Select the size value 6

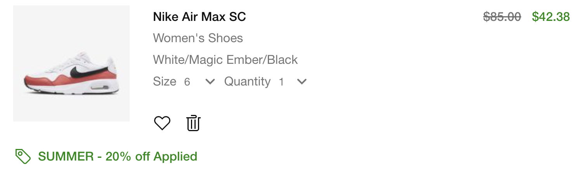(187, 82)
